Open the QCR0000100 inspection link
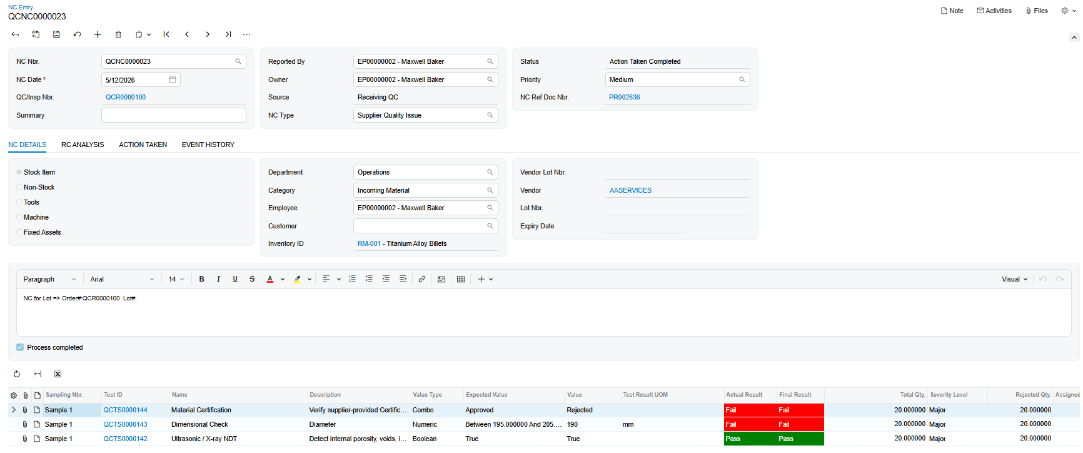The width and height of the screenshot is (1083, 453). coord(126,97)
